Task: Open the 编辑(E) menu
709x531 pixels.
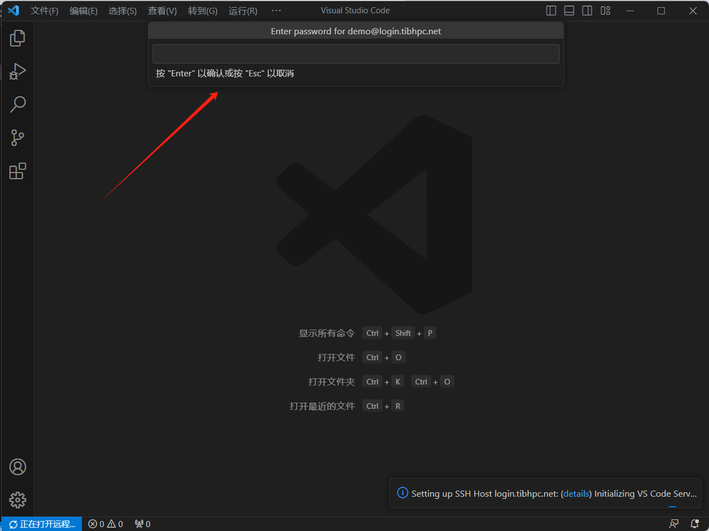Action: pyautogui.click(x=84, y=11)
